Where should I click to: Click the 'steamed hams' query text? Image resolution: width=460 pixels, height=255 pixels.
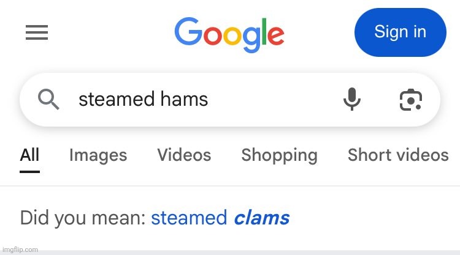pos(143,99)
